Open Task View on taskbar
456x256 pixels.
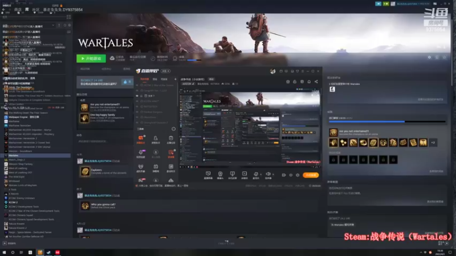tap(21, 253)
